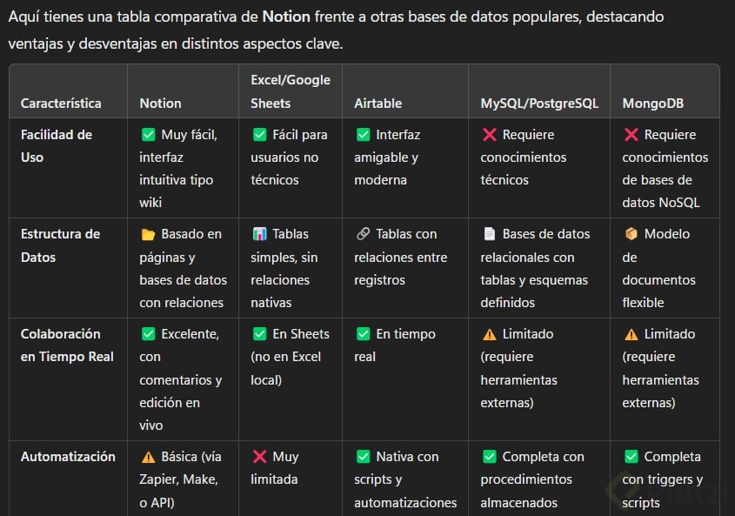Click warning icon in MySQL/PostgreSQL Colaboración cell
This screenshot has height=516, width=735.
490,334
